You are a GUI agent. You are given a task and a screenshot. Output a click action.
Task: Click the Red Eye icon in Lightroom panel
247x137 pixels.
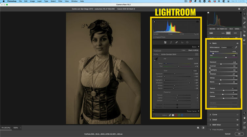[182, 42]
